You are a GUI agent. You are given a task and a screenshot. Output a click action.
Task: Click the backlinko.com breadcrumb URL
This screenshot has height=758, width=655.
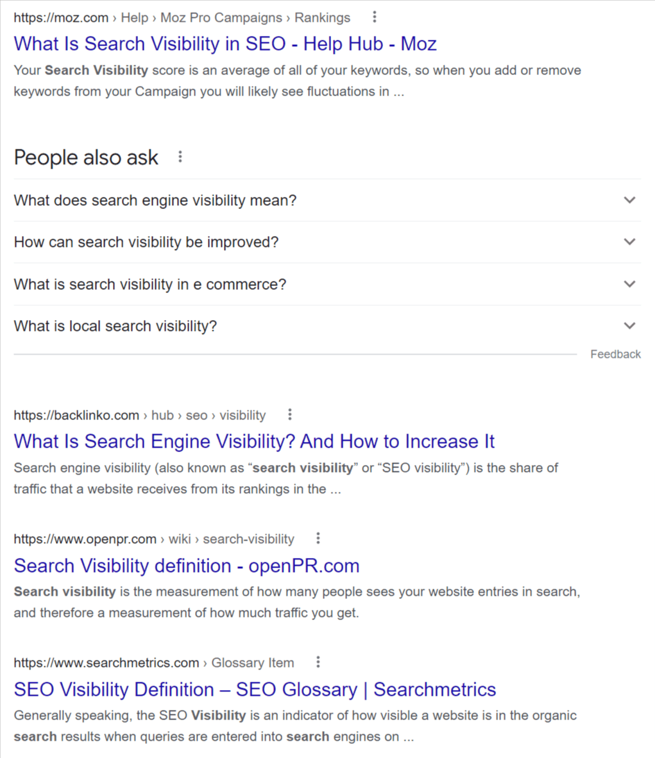click(x=140, y=415)
